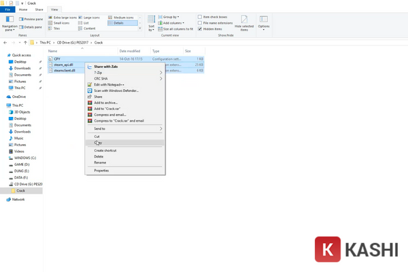This screenshot has height=272, width=408.
Task: Click Hide selected items
Action: (x=244, y=23)
